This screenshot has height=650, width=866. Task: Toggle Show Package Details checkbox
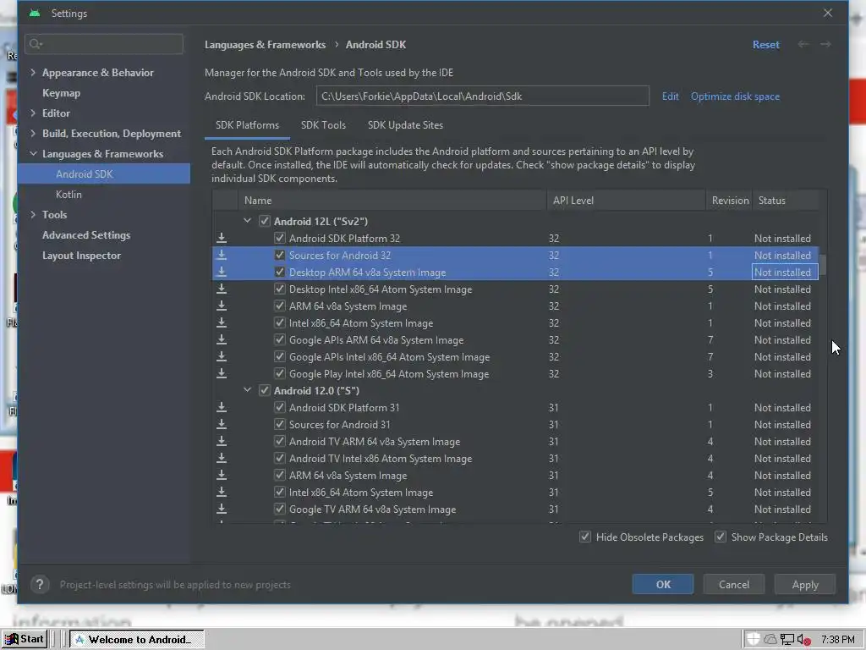[x=721, y=537]
